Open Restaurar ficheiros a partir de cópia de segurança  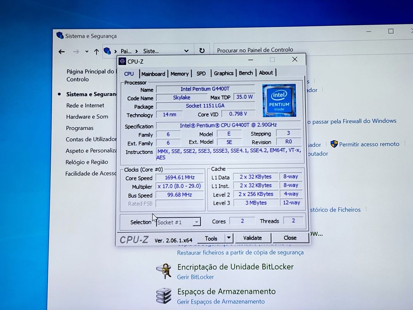[x=240, y=253]
